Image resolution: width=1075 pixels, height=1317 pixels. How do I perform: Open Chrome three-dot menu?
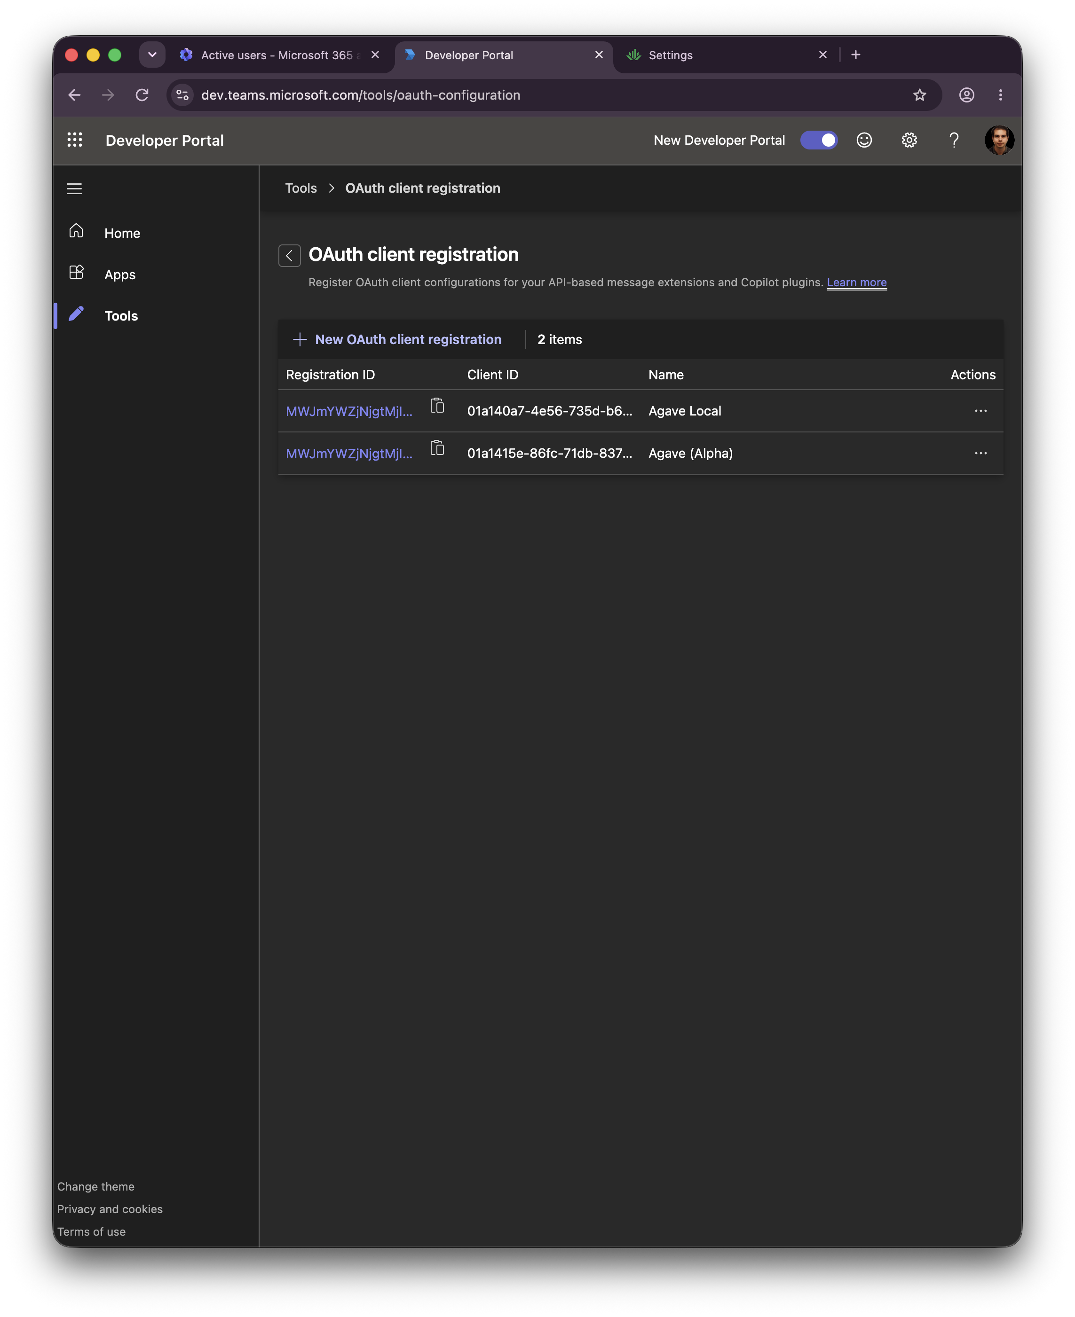(x=1001, y=94)
